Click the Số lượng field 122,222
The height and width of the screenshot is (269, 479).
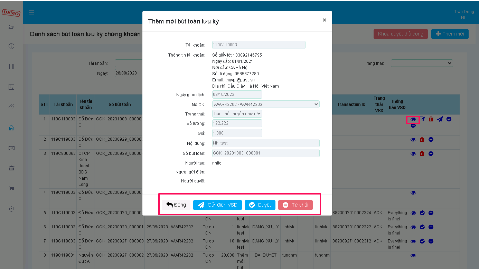pyautogui.click(x=237, y=123)
